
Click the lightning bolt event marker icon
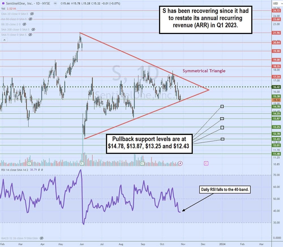tap(181, 163)
